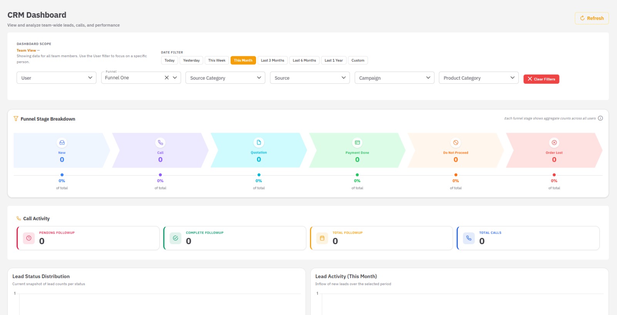Screen dimensions: 617x315
Task: Open the Campaign dropdown
Action: click(394, 78)
